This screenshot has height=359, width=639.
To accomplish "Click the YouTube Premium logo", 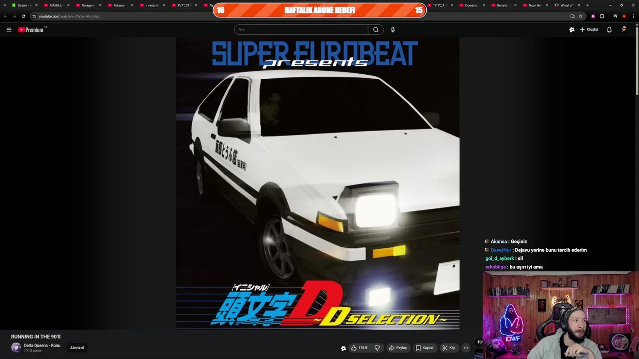I will click(32, 30).
